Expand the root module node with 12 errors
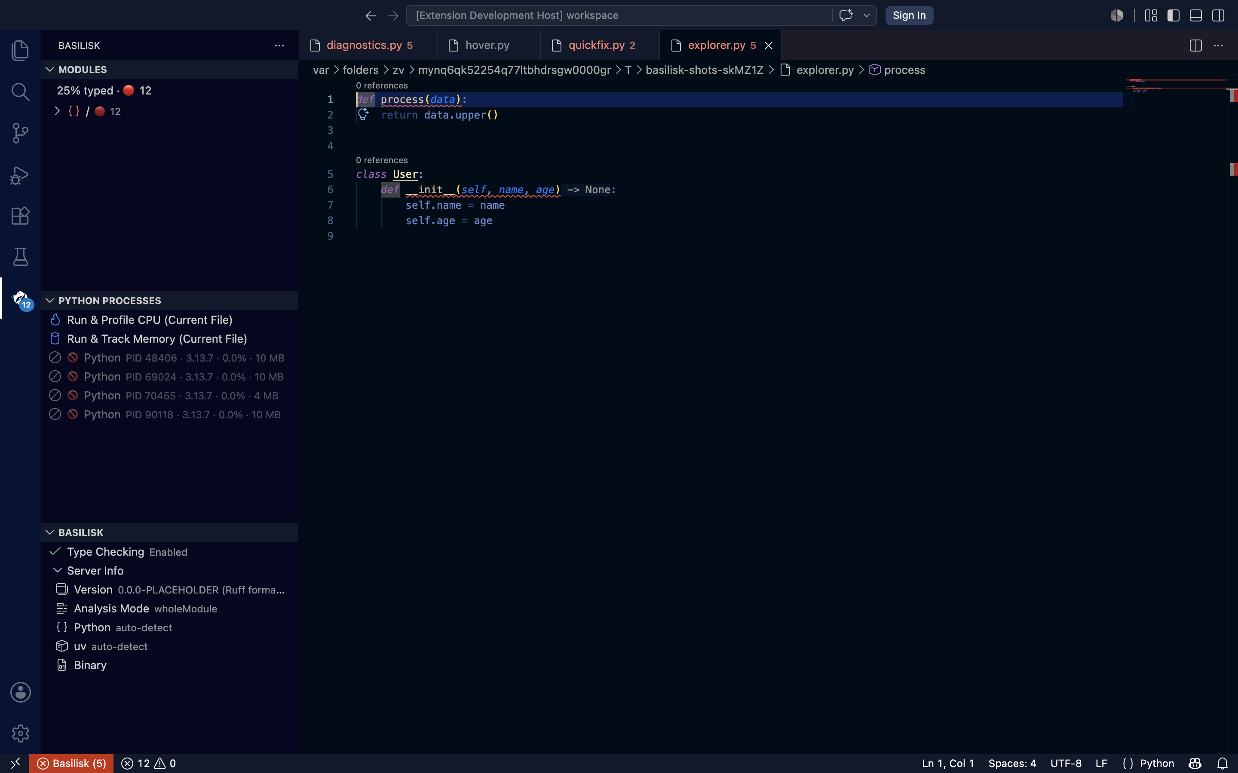This screenshot has height=773, width=1238. [x=57, y=111]
